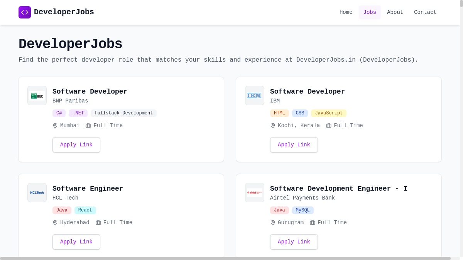
Task: Apply for the Airtel Payments Bank position
Action: coord(294,242)
